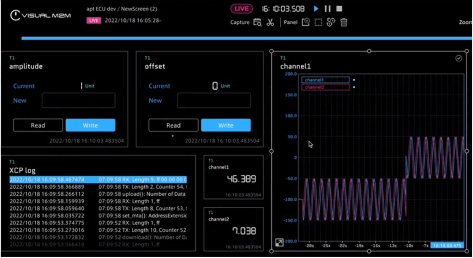The image size is (473, 258).
Task: Toggle the checkmark on the channel1 chart panel
Action: pos(458,58)
